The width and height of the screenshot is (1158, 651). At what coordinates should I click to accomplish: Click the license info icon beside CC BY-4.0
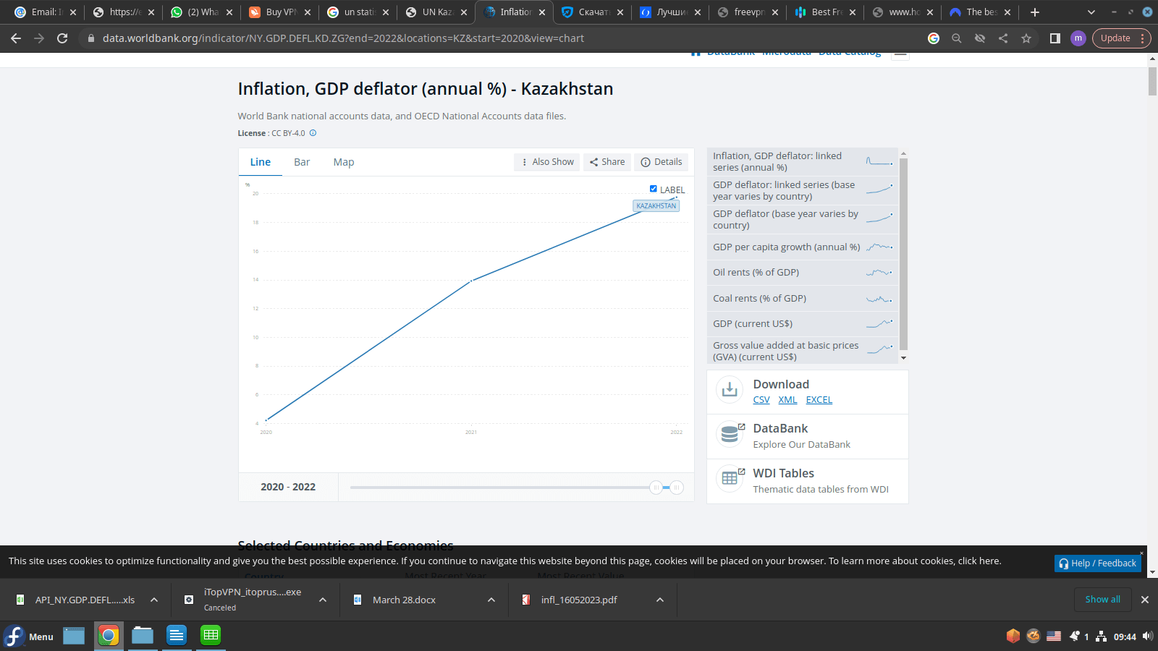pos(313,133)
